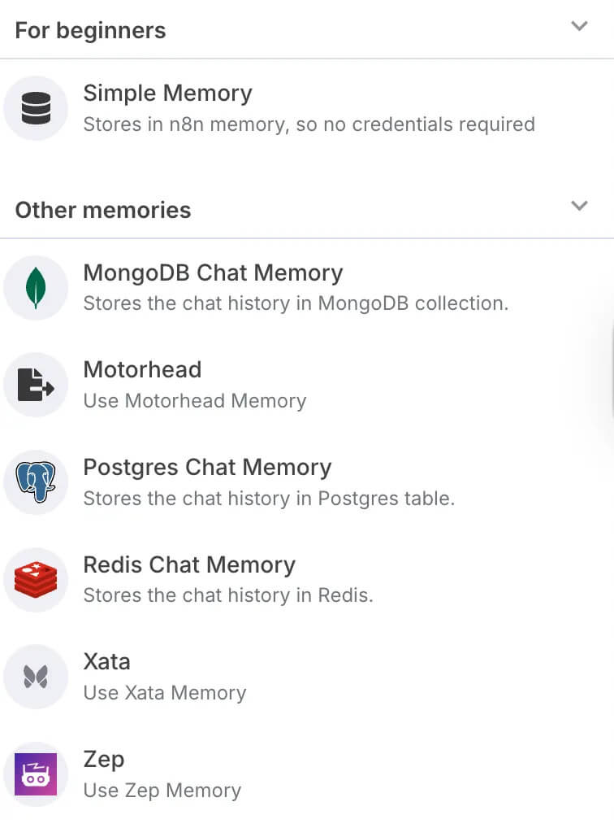This screenshot has width=614, height=828.
Task: Click the Redis red stack icon
Action: (x=36, y=579)
